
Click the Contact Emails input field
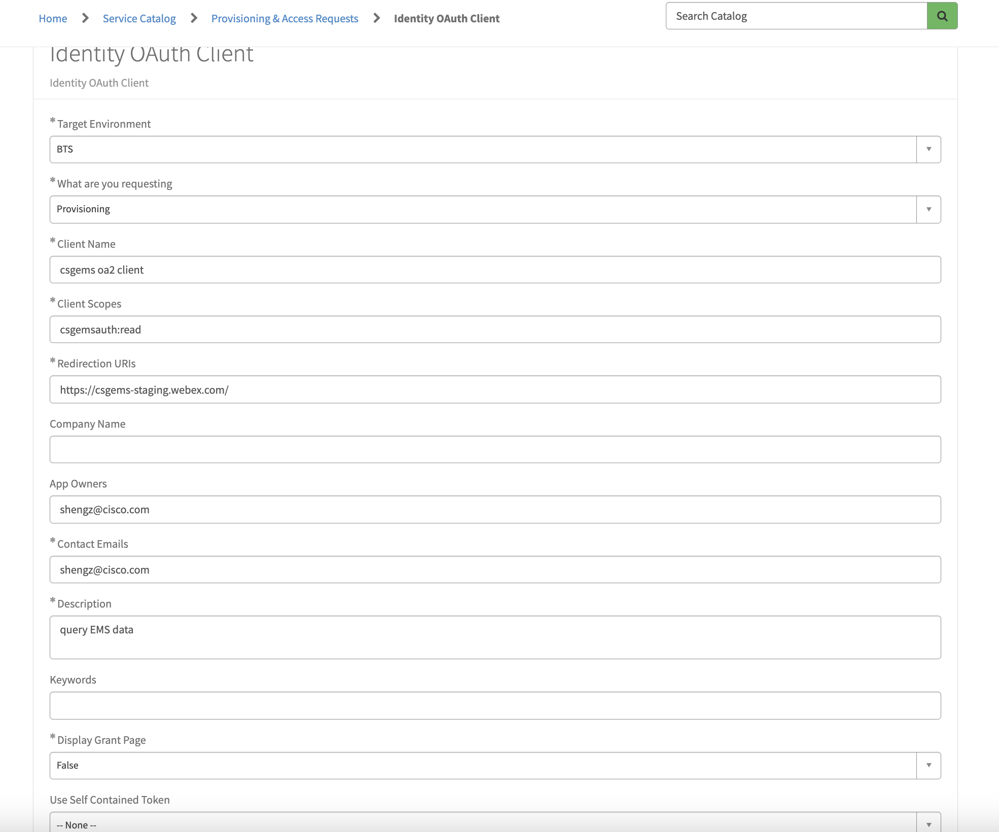[495, 570]
